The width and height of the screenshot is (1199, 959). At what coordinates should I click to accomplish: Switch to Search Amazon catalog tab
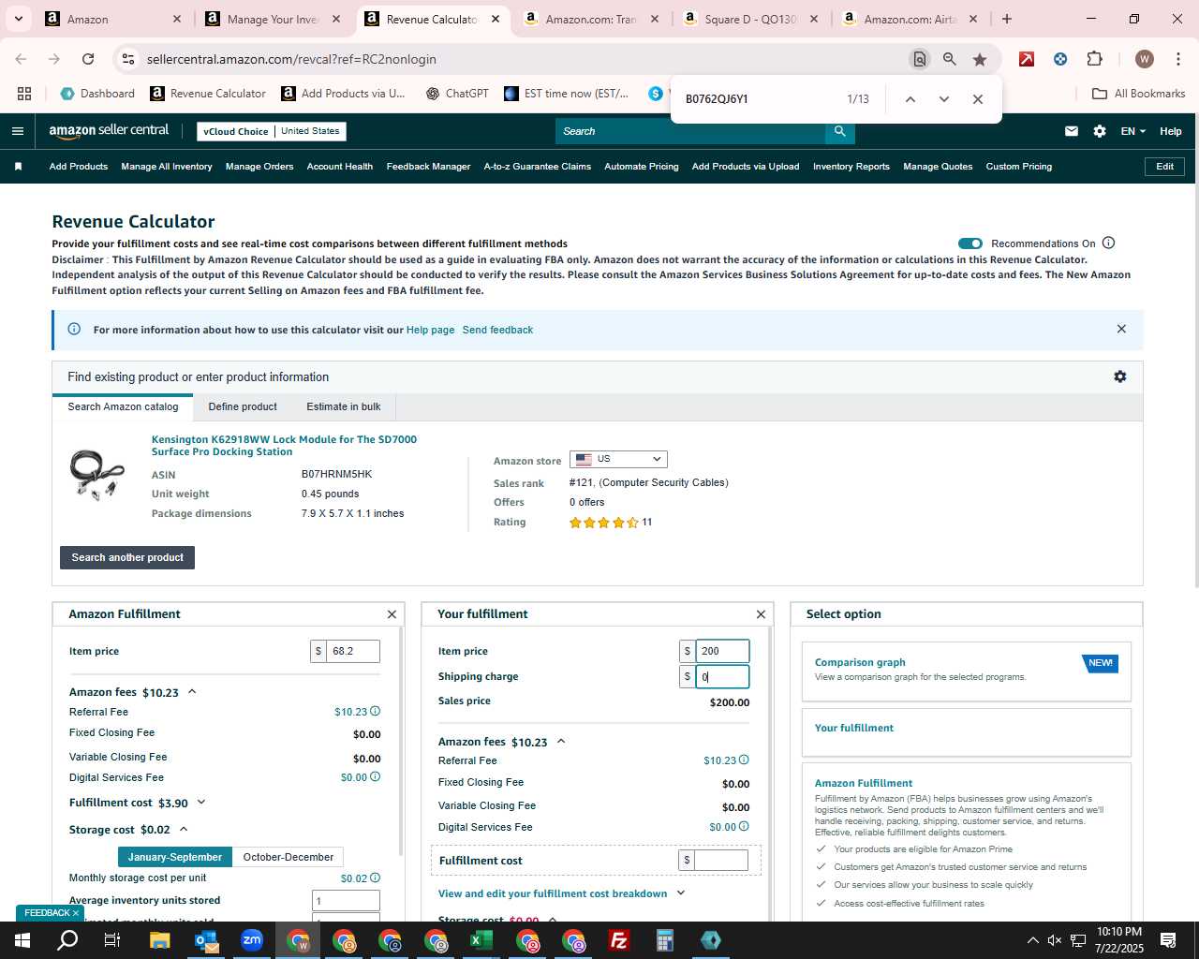tap(123, 406)
